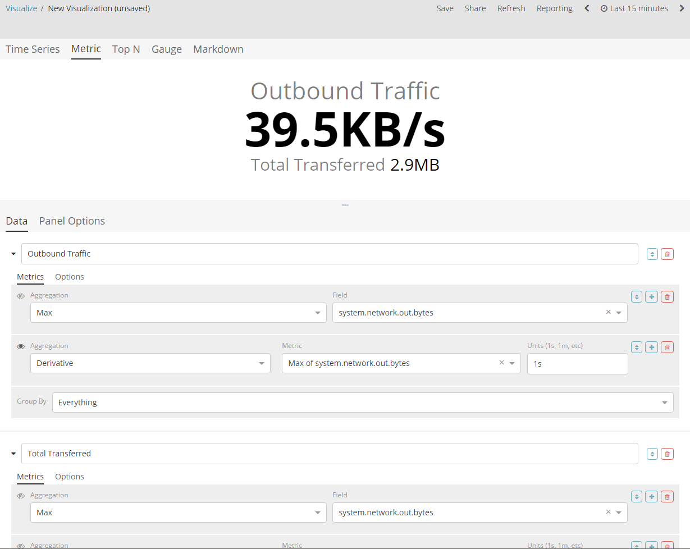Click the panel resize handle
Viewport: 690px width, 549px height.
coord(345,205)
